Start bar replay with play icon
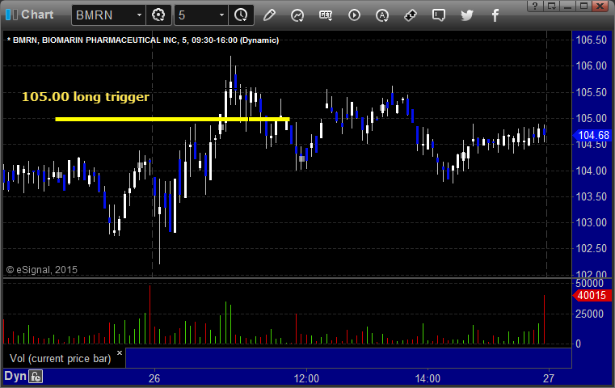615x388 pixels. [x=354, y=15]
